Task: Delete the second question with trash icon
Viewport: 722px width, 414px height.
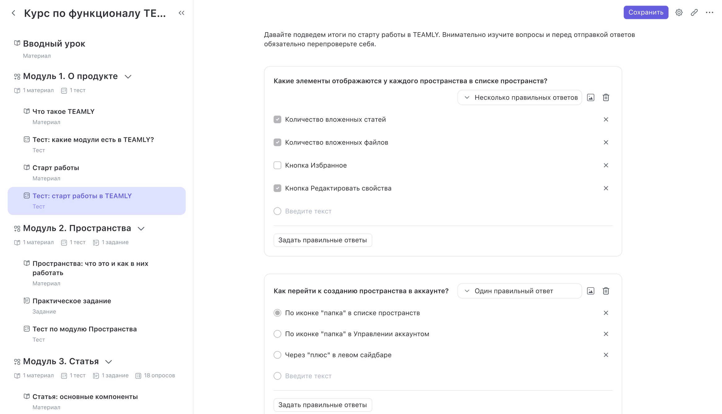Action: (x=606, y=291)
